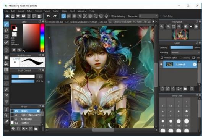
Task: Enable the circle snap
Action: 90,16
